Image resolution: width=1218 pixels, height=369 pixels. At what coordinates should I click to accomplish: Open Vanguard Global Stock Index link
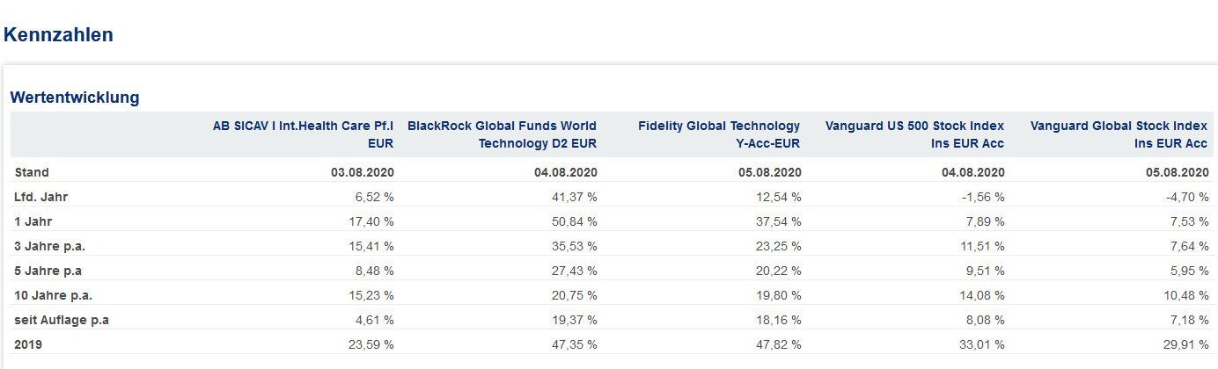click(x=1119, y=134)
